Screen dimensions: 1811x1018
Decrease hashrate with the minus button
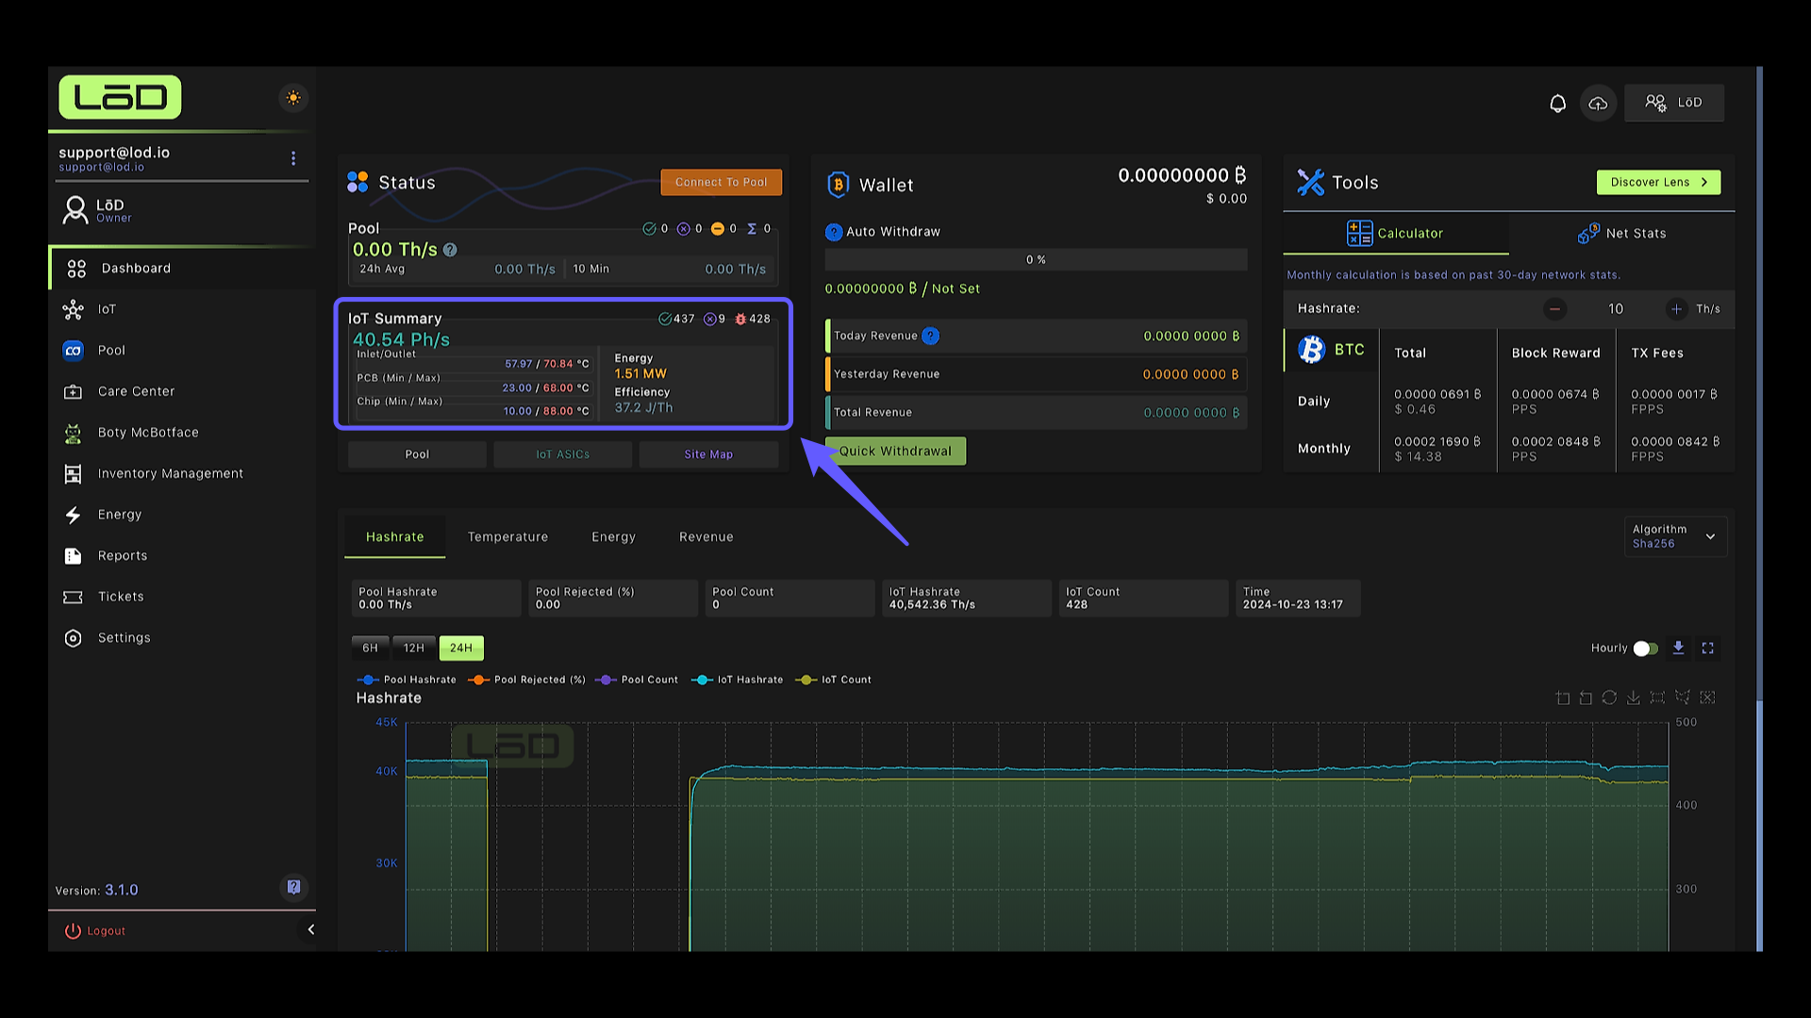point(1554,309)
